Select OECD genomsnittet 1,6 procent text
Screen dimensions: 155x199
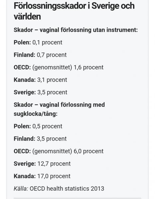[x=59, y=67]
